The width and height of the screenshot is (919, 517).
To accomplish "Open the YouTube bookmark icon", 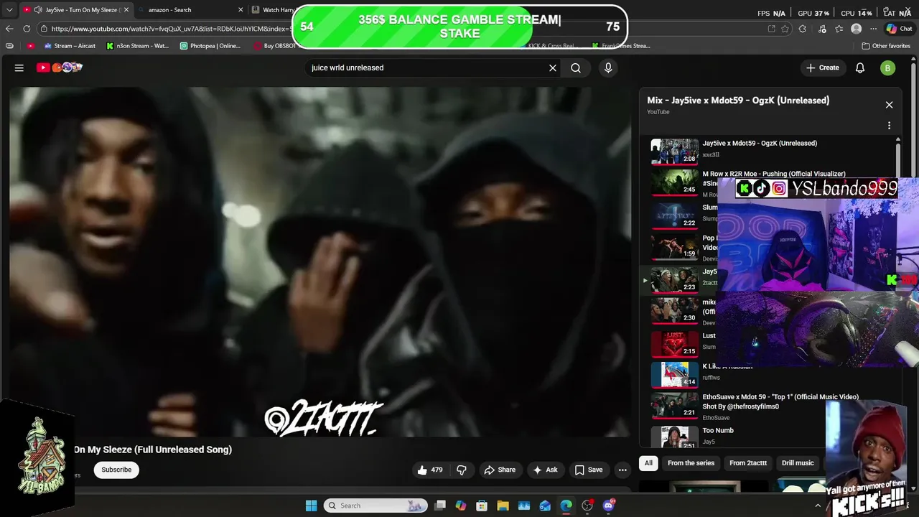I will coord(31,46).
